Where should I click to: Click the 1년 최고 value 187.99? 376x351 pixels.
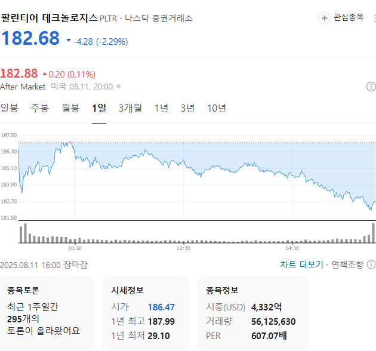161,322
